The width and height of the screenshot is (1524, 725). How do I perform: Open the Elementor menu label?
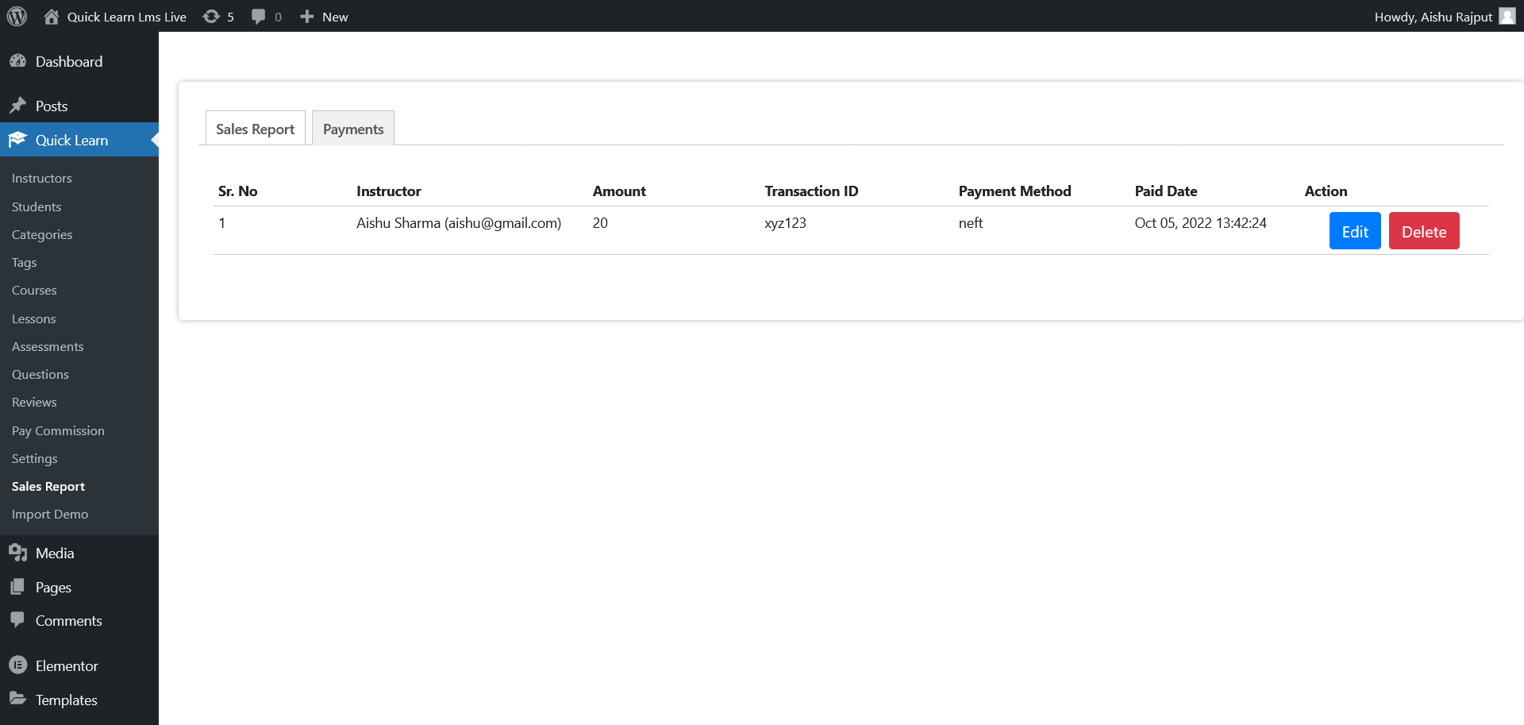click(67, 665)
